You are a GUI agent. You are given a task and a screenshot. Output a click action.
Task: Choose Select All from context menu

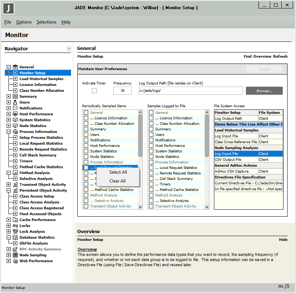click(118, 172)
